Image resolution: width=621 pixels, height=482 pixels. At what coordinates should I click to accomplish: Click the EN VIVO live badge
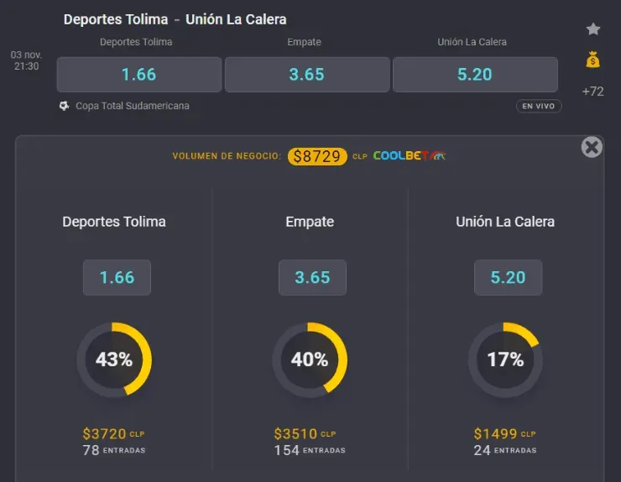[x=539, y=107]
